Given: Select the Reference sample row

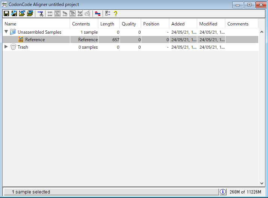Looking at the screenshot, I should coord(35,40).
